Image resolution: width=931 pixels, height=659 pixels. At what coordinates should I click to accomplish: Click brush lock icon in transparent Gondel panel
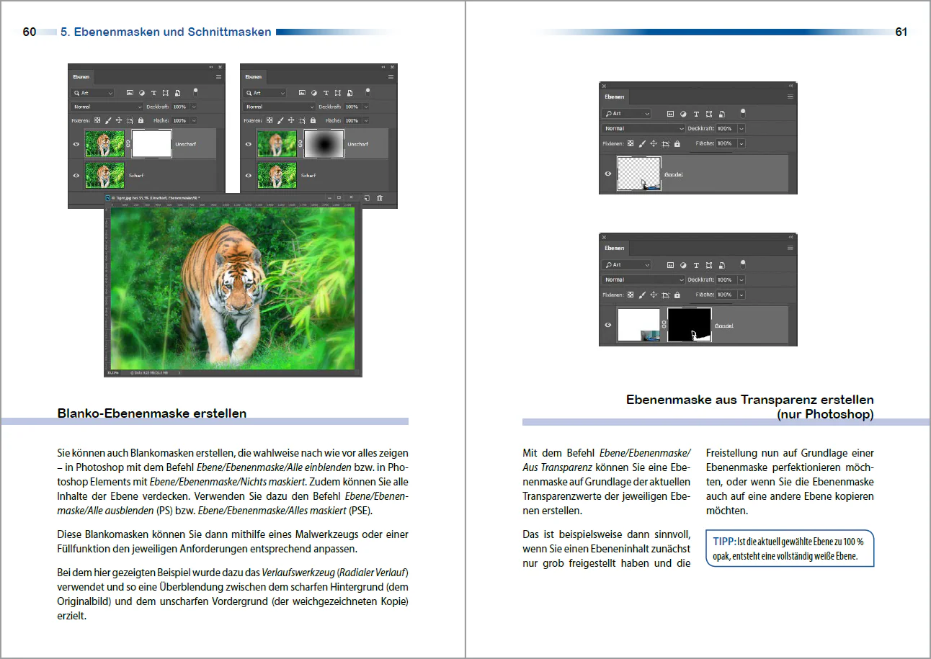642,144
